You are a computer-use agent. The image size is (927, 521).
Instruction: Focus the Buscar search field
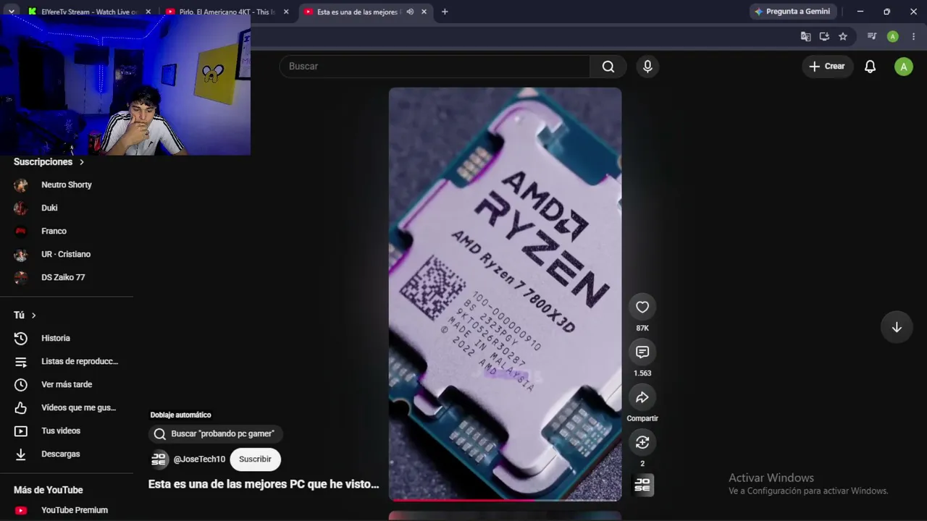pyautogui.click(x=435, y=67)
